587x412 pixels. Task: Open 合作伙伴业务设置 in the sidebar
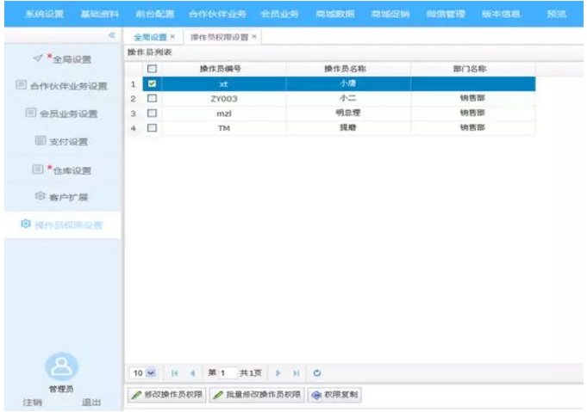69,86
